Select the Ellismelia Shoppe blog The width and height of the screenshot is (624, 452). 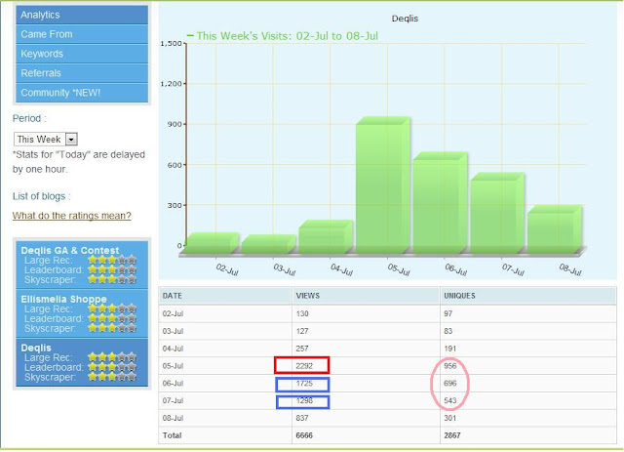point(82,313)
